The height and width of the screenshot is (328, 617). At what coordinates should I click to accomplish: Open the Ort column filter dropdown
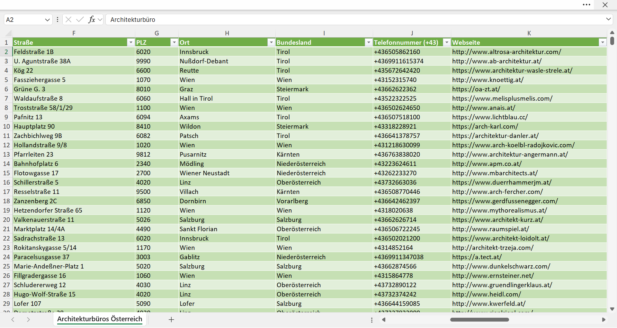tap(271, 42)
